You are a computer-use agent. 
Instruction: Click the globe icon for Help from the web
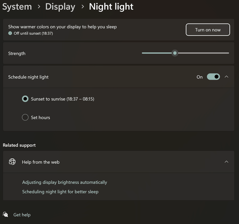coord(12,162)
